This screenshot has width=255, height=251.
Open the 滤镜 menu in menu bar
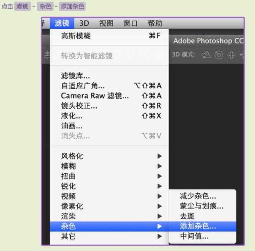pyautogui.click(x=62, y=23)
